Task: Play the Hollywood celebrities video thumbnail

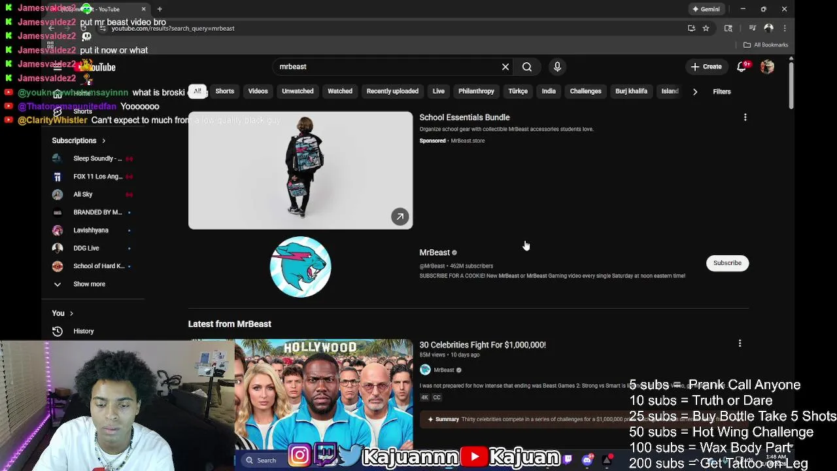Action: [324, 394]
